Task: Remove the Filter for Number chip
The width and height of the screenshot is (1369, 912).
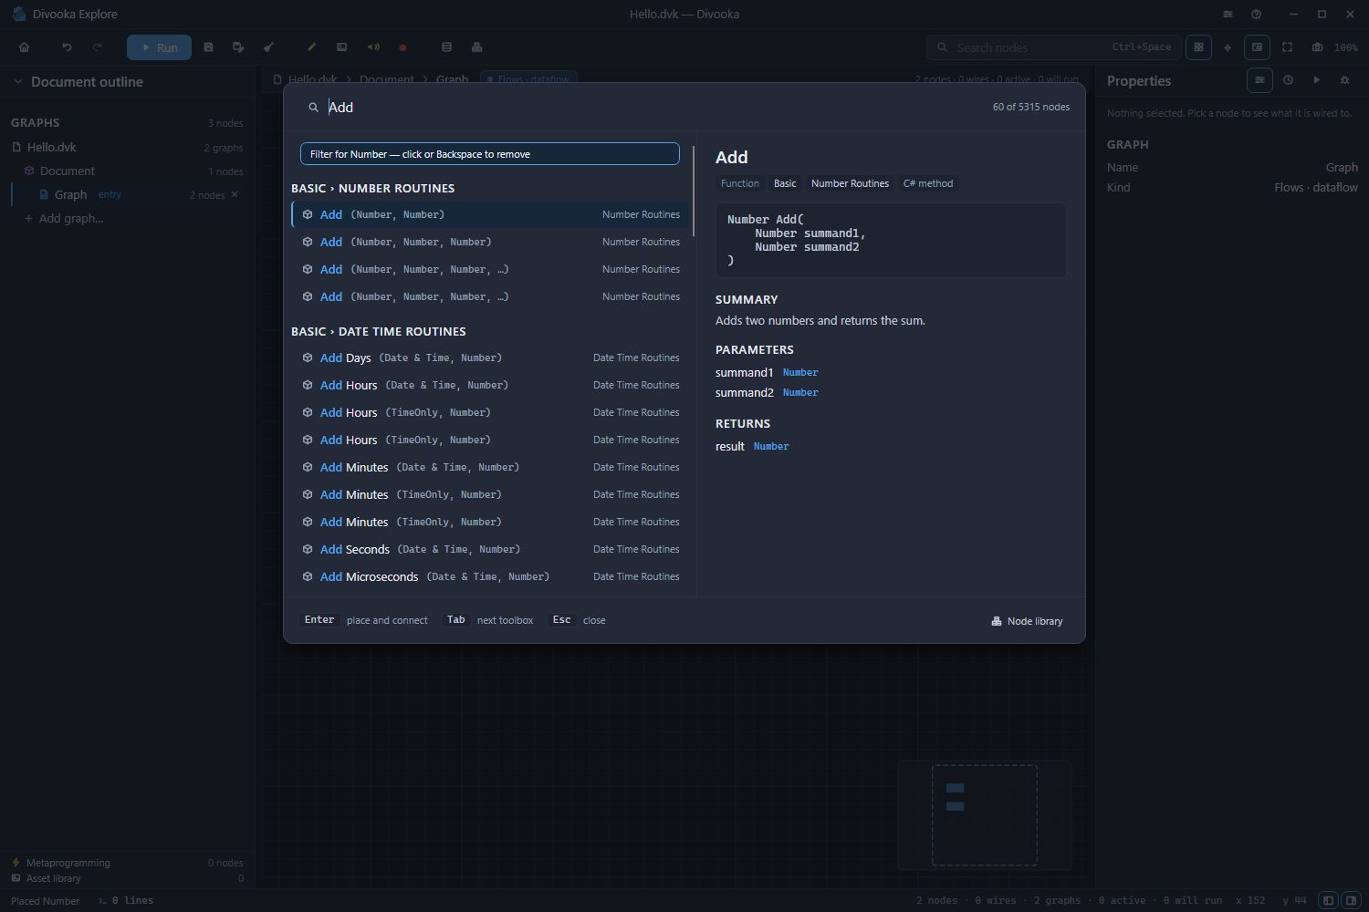Action: (489, 154)
